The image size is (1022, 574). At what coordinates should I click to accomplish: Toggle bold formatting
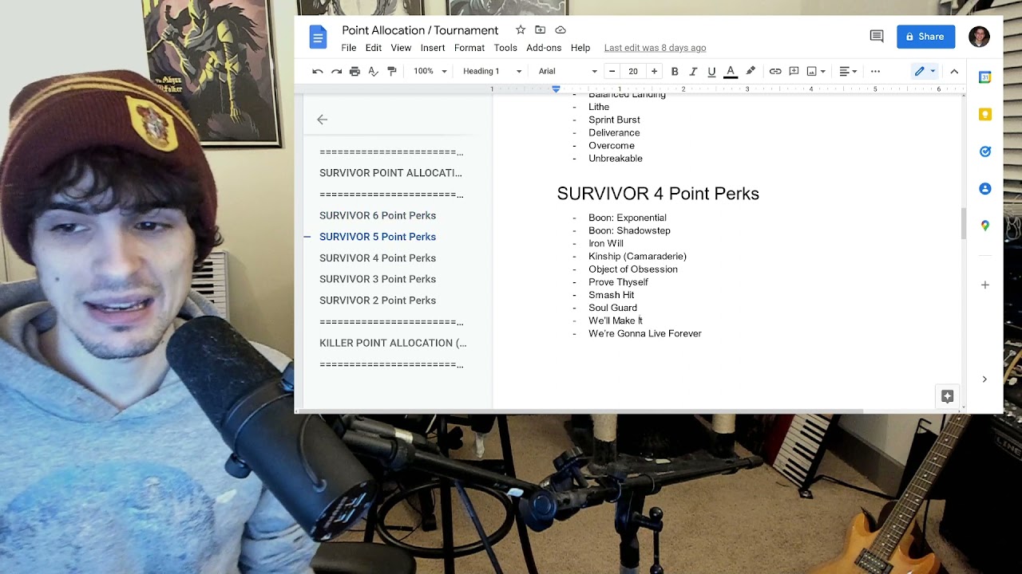pyautogui.click(x=674, y=71)
